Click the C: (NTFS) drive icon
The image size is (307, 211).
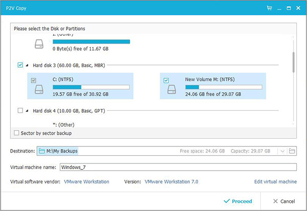[x=39, y=90]
